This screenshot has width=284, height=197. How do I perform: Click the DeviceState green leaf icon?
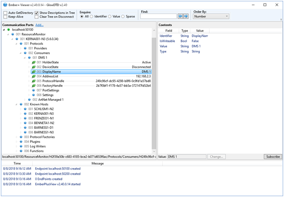pos(33,67)
